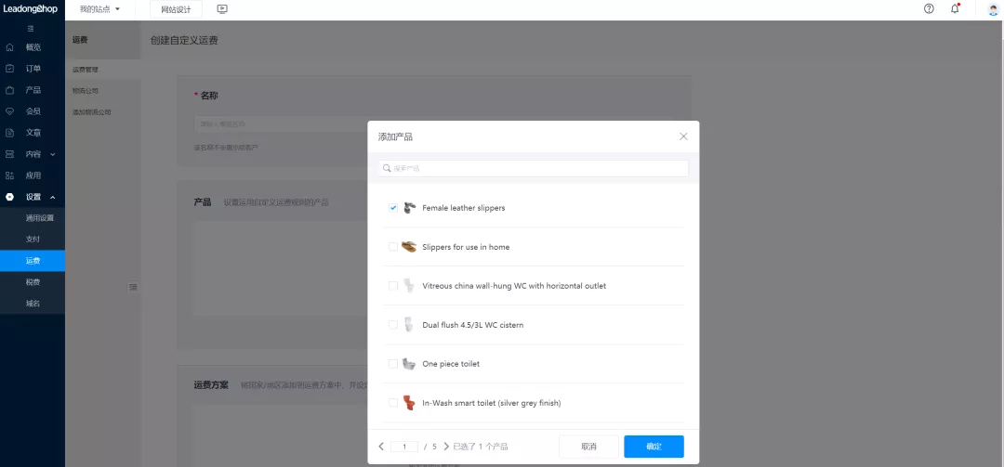Open 通用设置 in the settings submenu
Viewport: 1004px width, 467px height.
pos(40,217)
